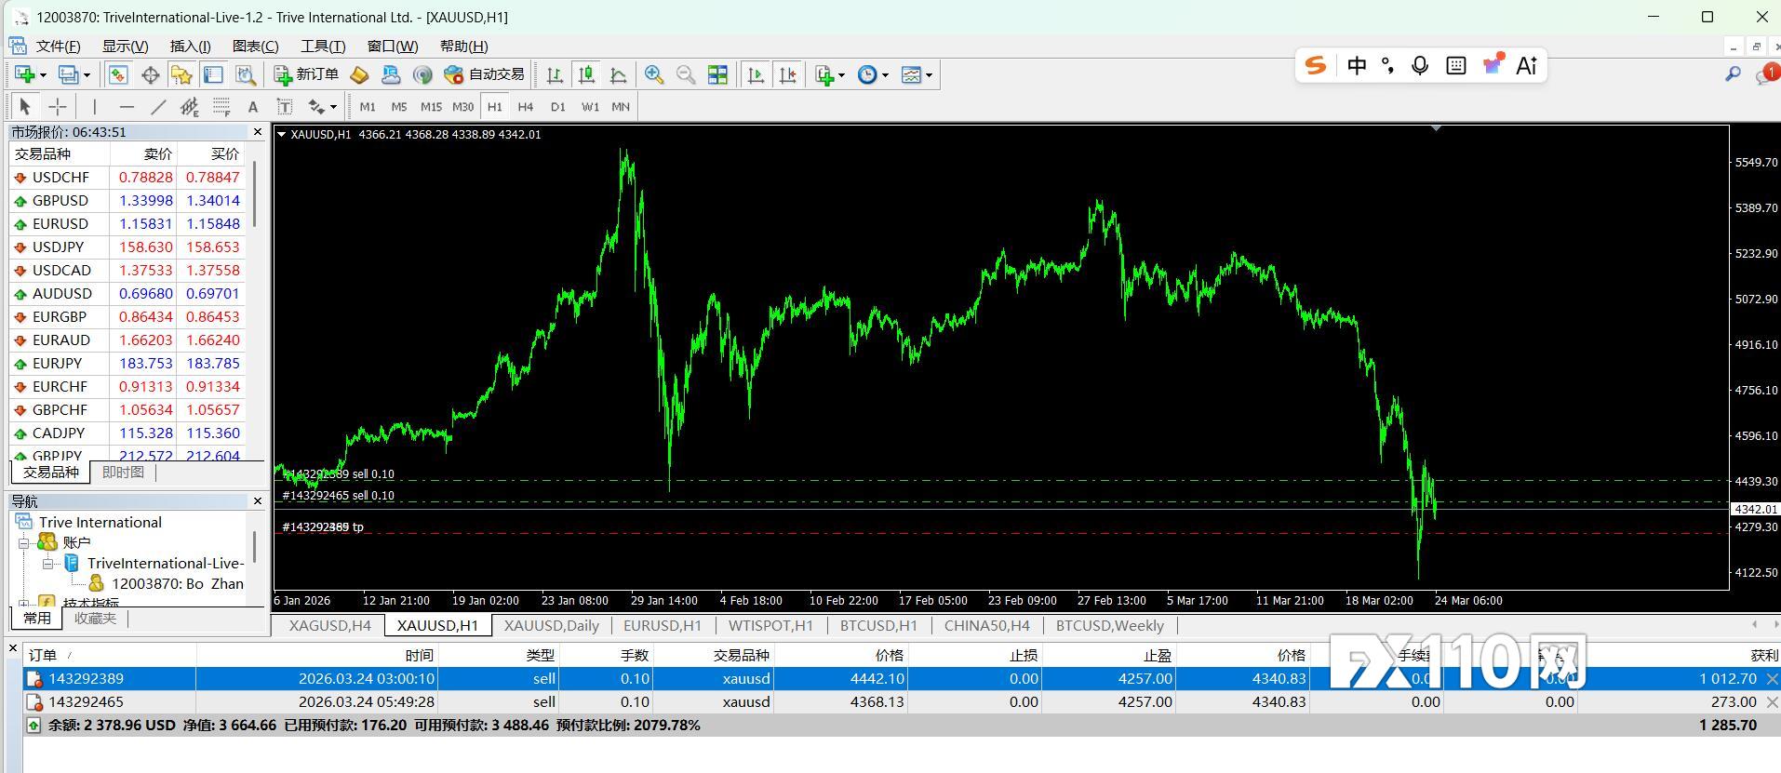Close the 市场报价 market watch panel

(258, 132)
